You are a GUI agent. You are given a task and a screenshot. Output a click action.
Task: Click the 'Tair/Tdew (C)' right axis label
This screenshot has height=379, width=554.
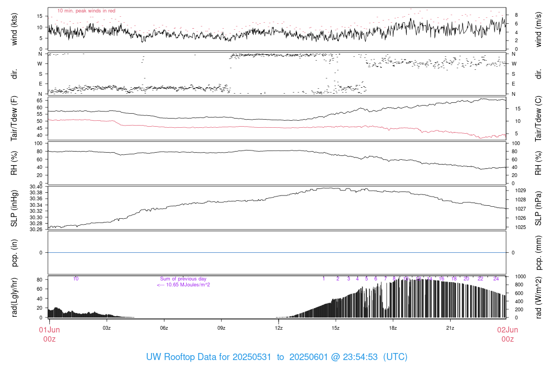pos(538,119)
